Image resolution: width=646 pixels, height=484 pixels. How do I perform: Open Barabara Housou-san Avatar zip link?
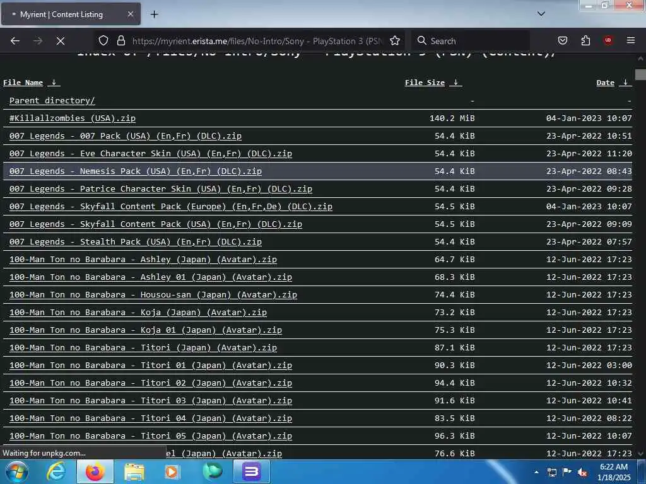(153, 295)
